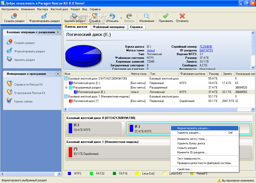Viewport: 256px width, 183px height.
Task: Select the Расширенный раздел row
Action: 159,88
